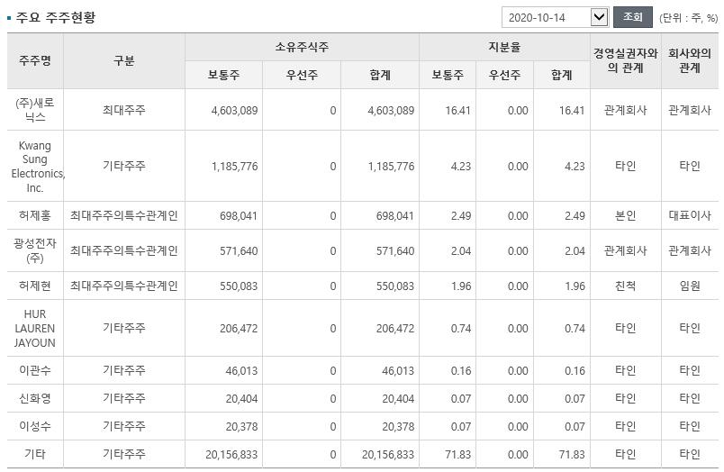The height and width of the screenshot is (472, 724).
Task: Select shareholder Kwang Sung Electronics, Inc.
Action: point(37,167)
